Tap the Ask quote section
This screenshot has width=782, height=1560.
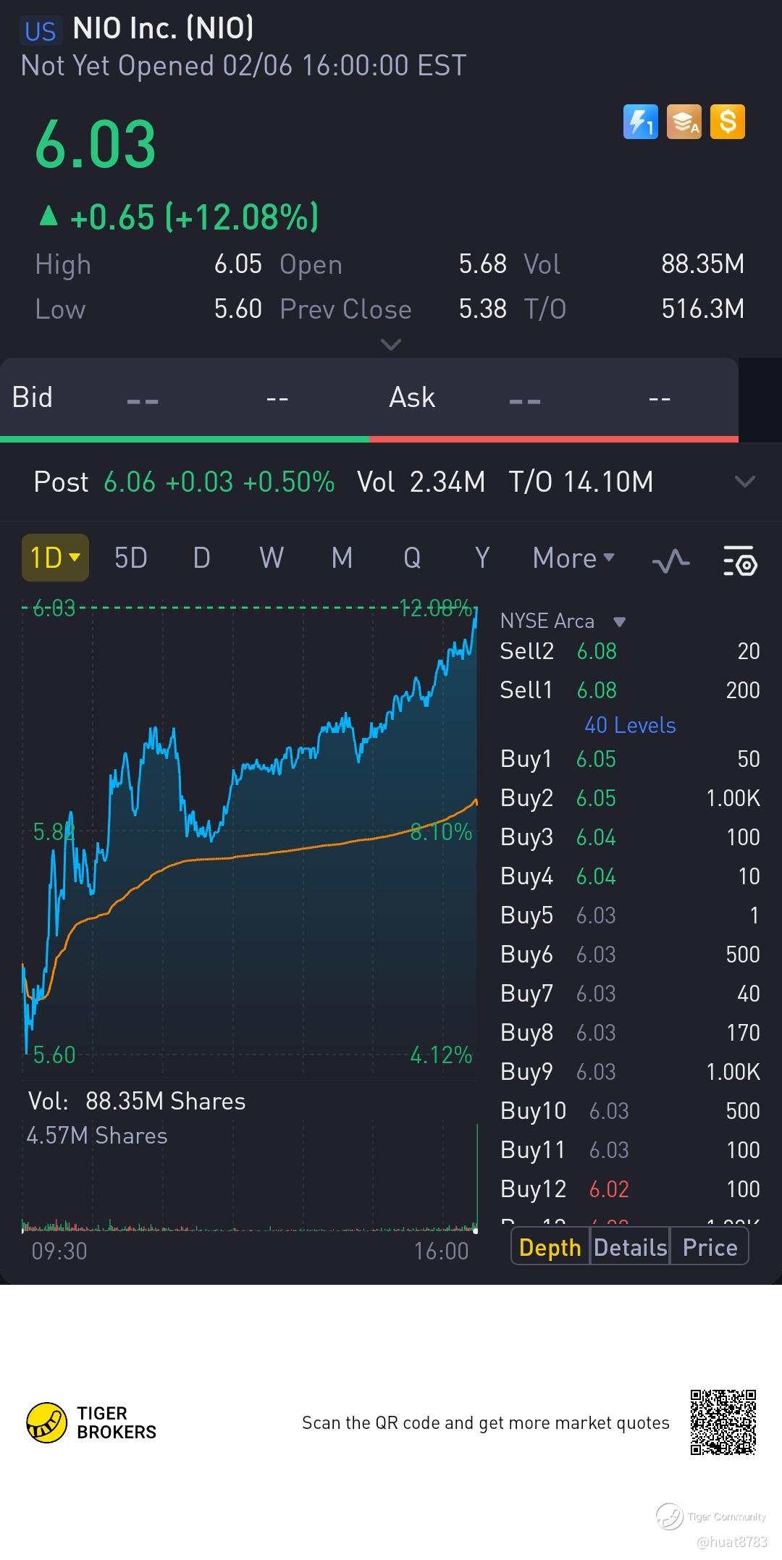(554, 397)
